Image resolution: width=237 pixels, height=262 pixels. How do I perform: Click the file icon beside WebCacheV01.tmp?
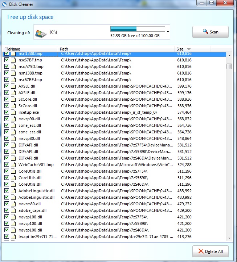(13, 165)
